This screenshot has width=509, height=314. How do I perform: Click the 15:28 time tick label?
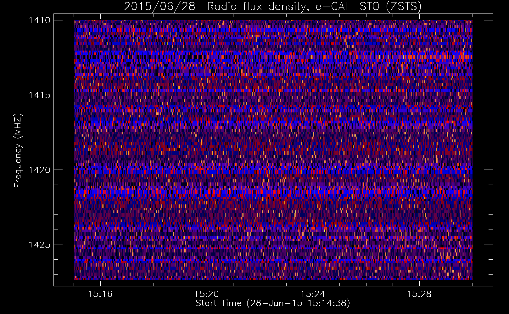[419, 294]
